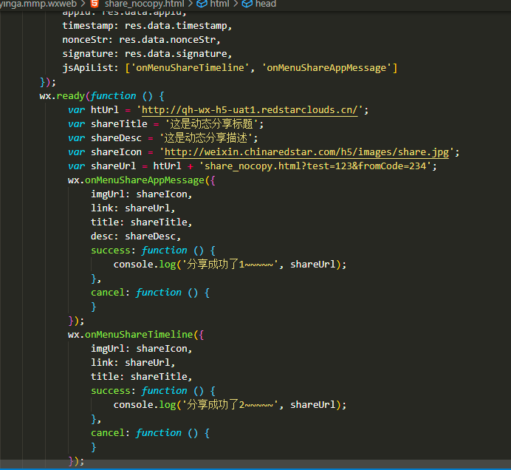The height and width of the screenshot is (470, 511).
Task: Open share_nocopy.html breadcrumb item
Action: pos(145,4)
